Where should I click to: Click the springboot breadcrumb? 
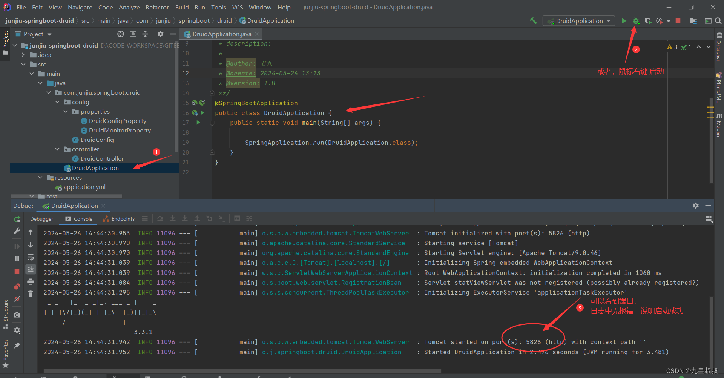pos(194,21)
